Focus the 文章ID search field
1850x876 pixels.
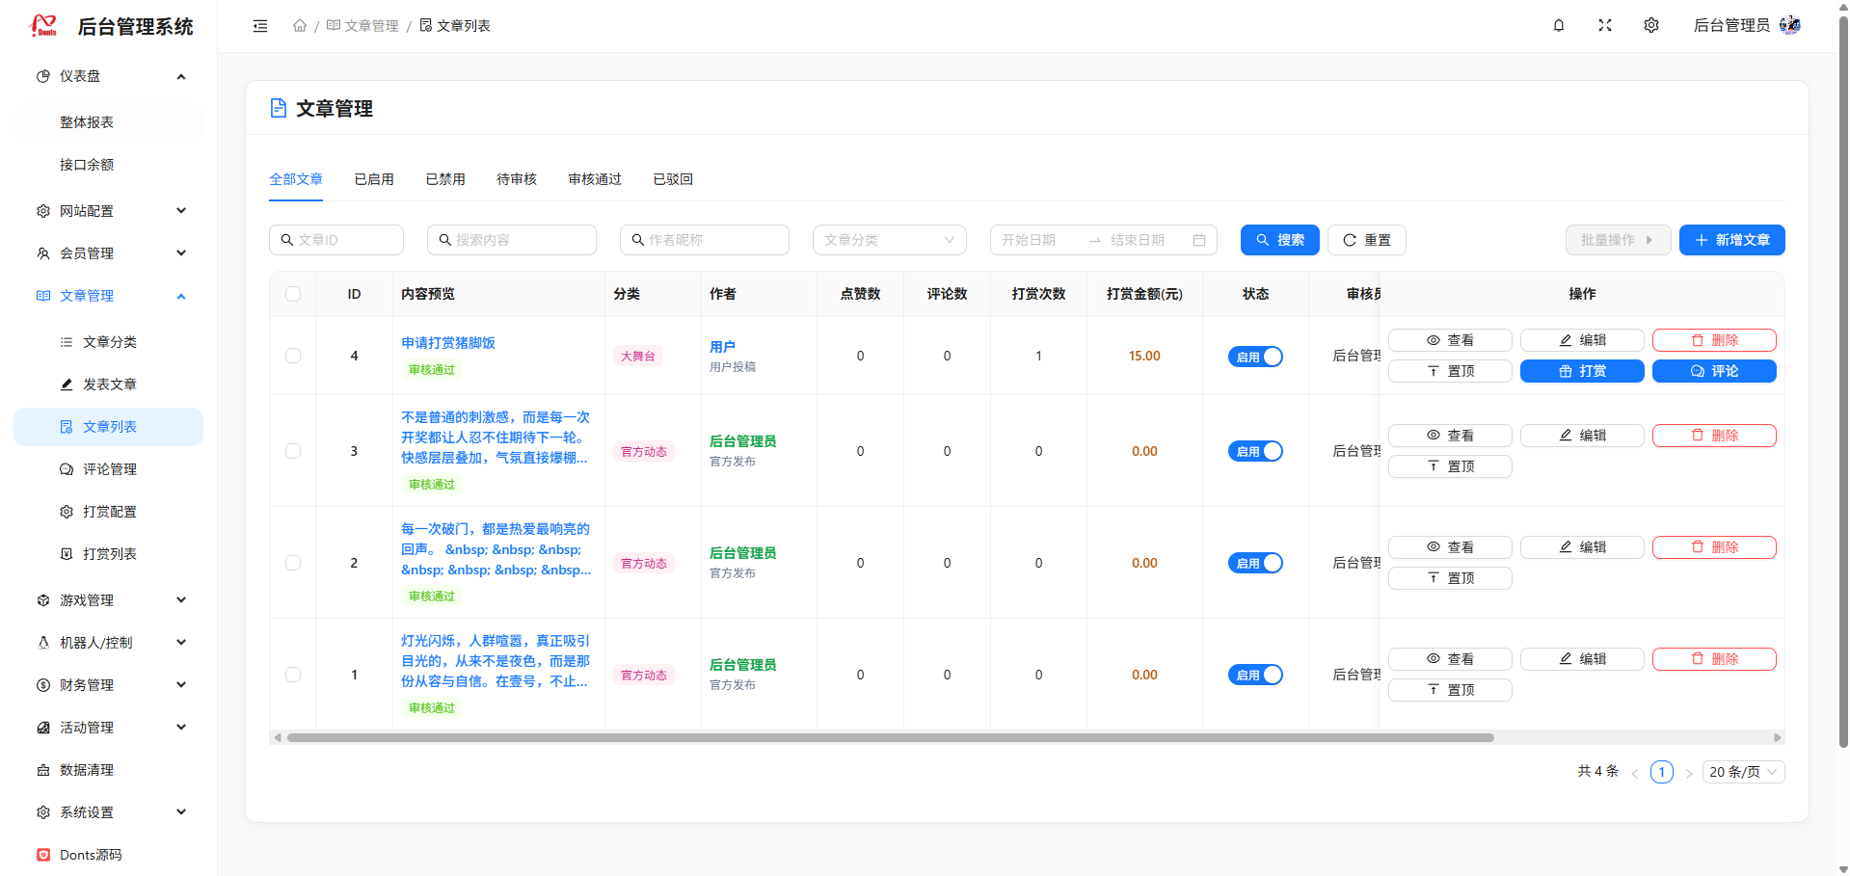pos(336,240)
